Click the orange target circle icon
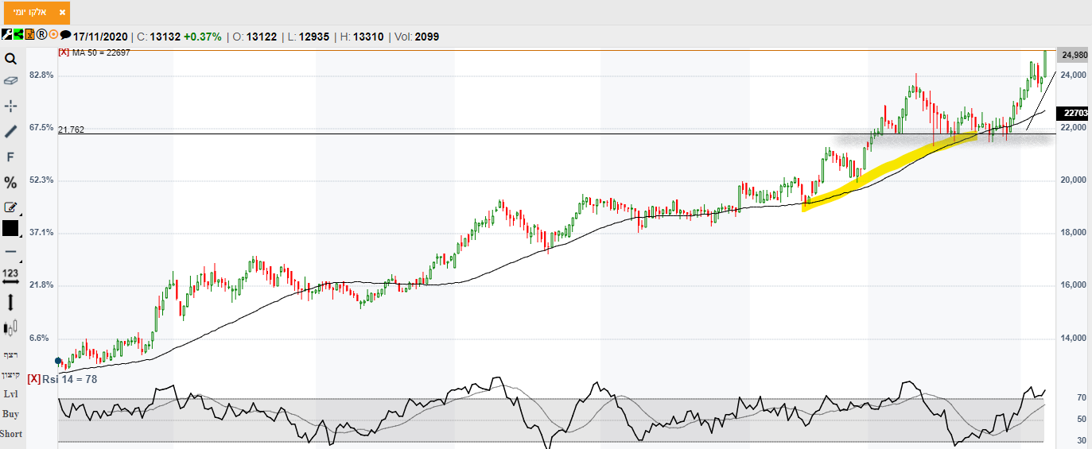 click(x=53, y=35)
